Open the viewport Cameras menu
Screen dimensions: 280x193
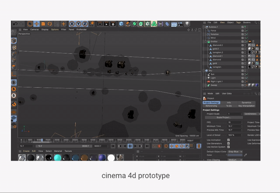(35, 30)
